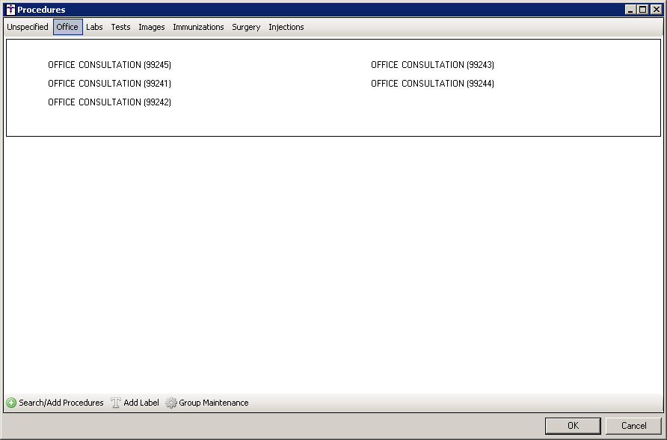
Task: Open the Surgery tab
Action: (x=246, y=27)
